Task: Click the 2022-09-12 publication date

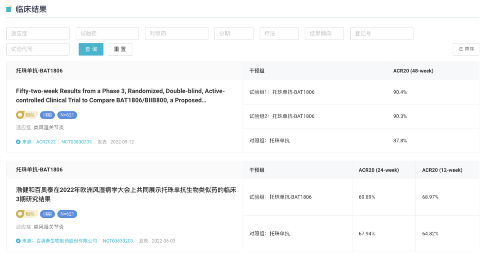Action: 122,142
